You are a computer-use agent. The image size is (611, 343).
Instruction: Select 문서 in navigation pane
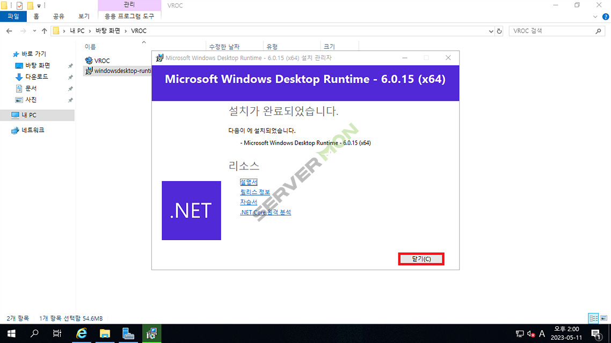[31, 88]
